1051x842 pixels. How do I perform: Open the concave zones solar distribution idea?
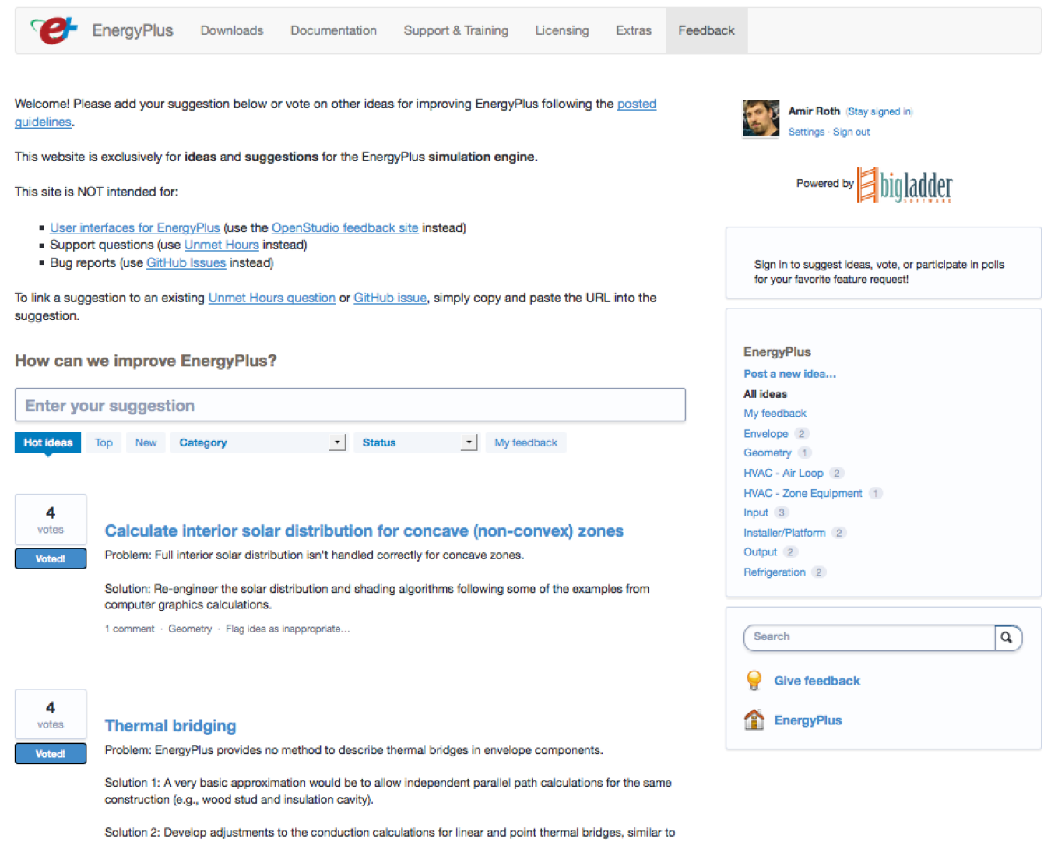point(364,530)
